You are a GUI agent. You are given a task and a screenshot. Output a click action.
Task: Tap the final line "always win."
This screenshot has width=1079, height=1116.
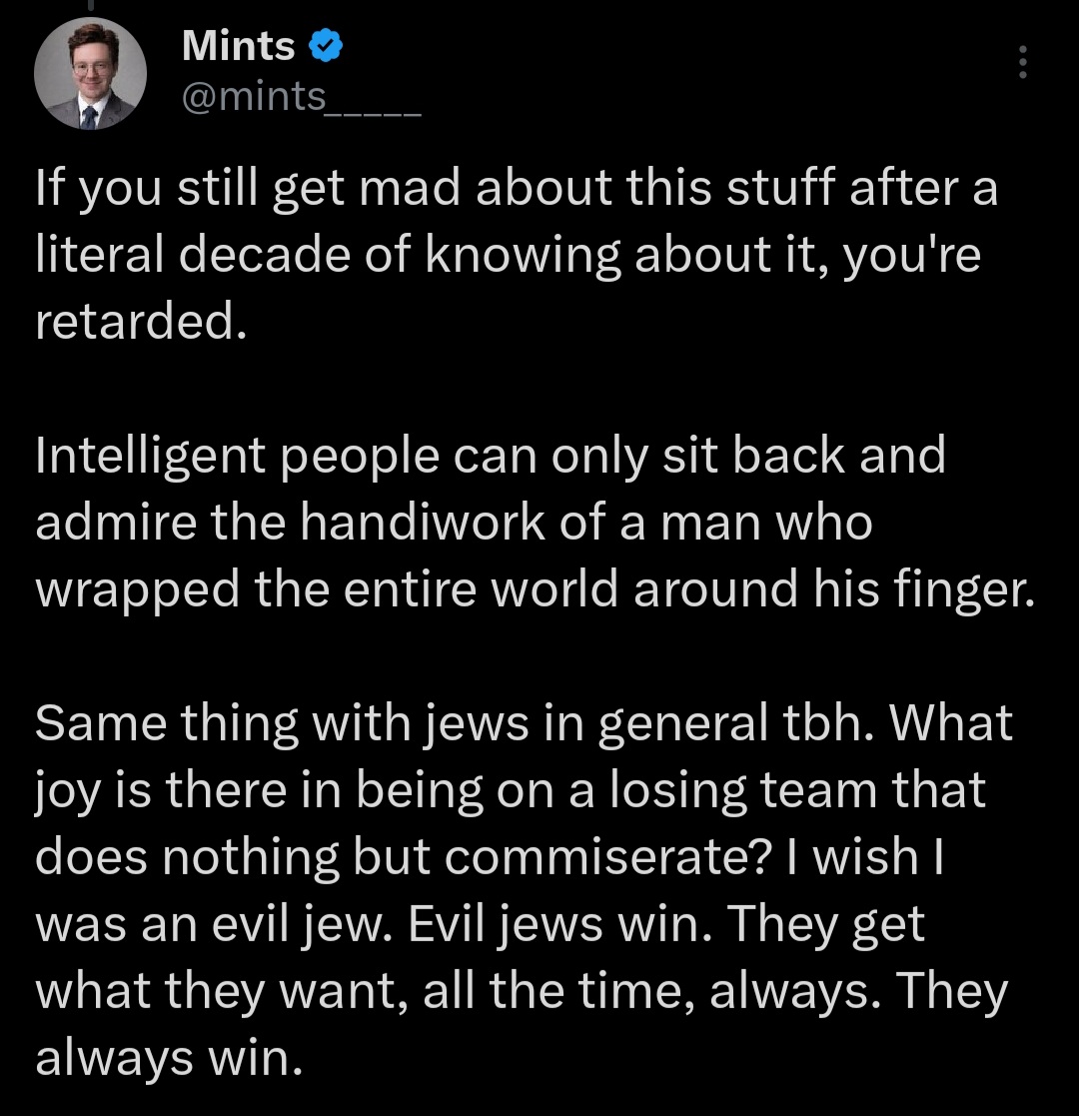point(168,1058)
